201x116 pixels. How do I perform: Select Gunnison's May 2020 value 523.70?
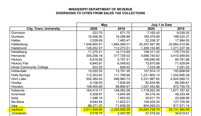[x=97, y=32]
